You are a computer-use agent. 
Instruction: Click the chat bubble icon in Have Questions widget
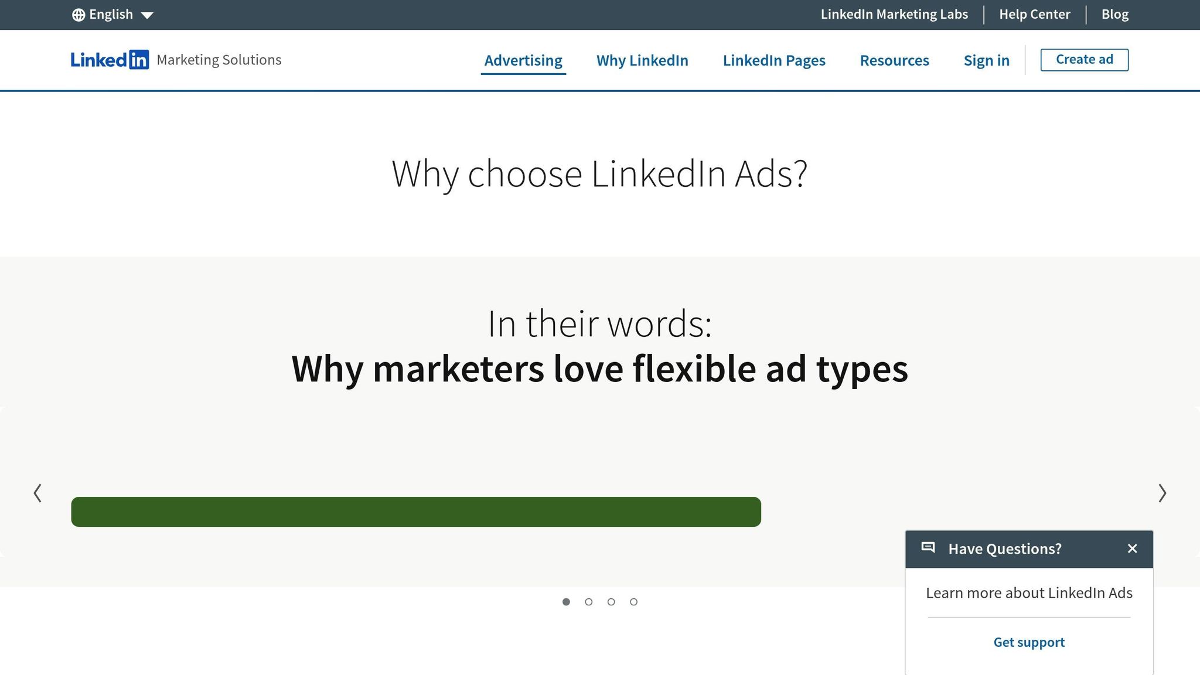[929, 548]
